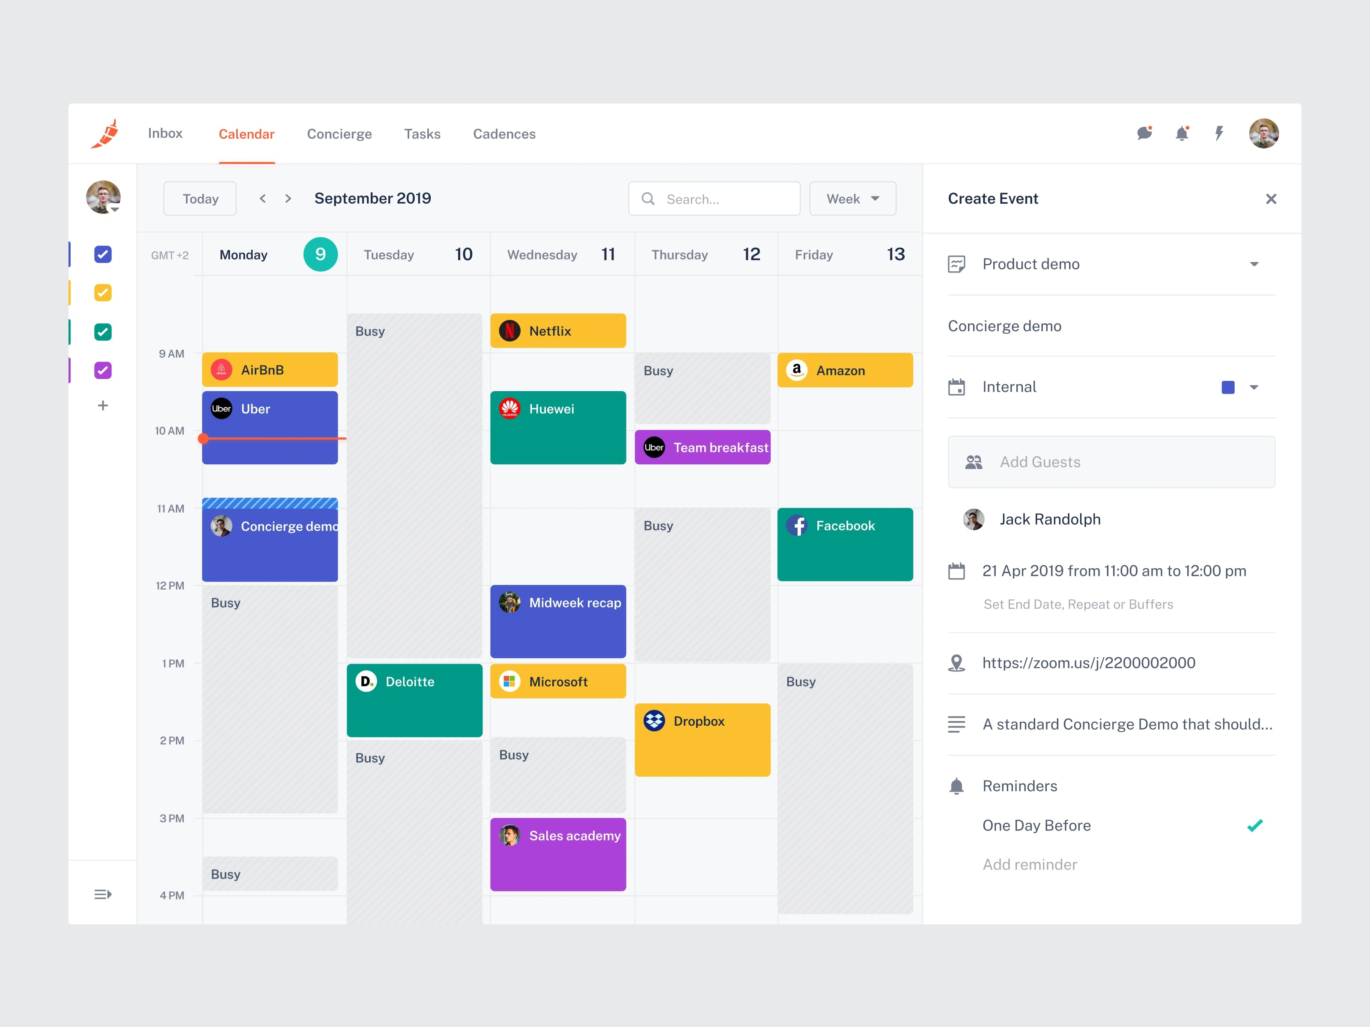
Task: Click the event description text
Action: point(1127,724)
